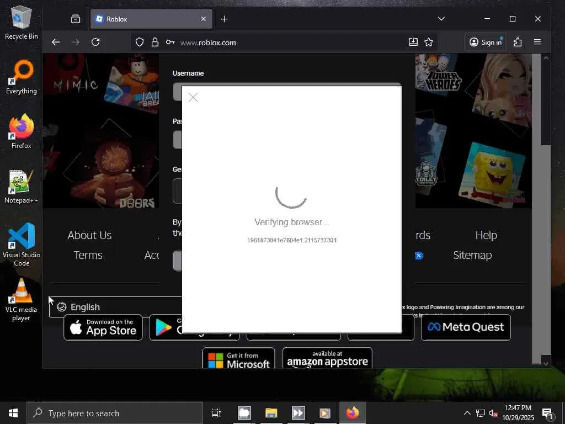
Task: Open the Terms footer link
Action: pos(88,255)
